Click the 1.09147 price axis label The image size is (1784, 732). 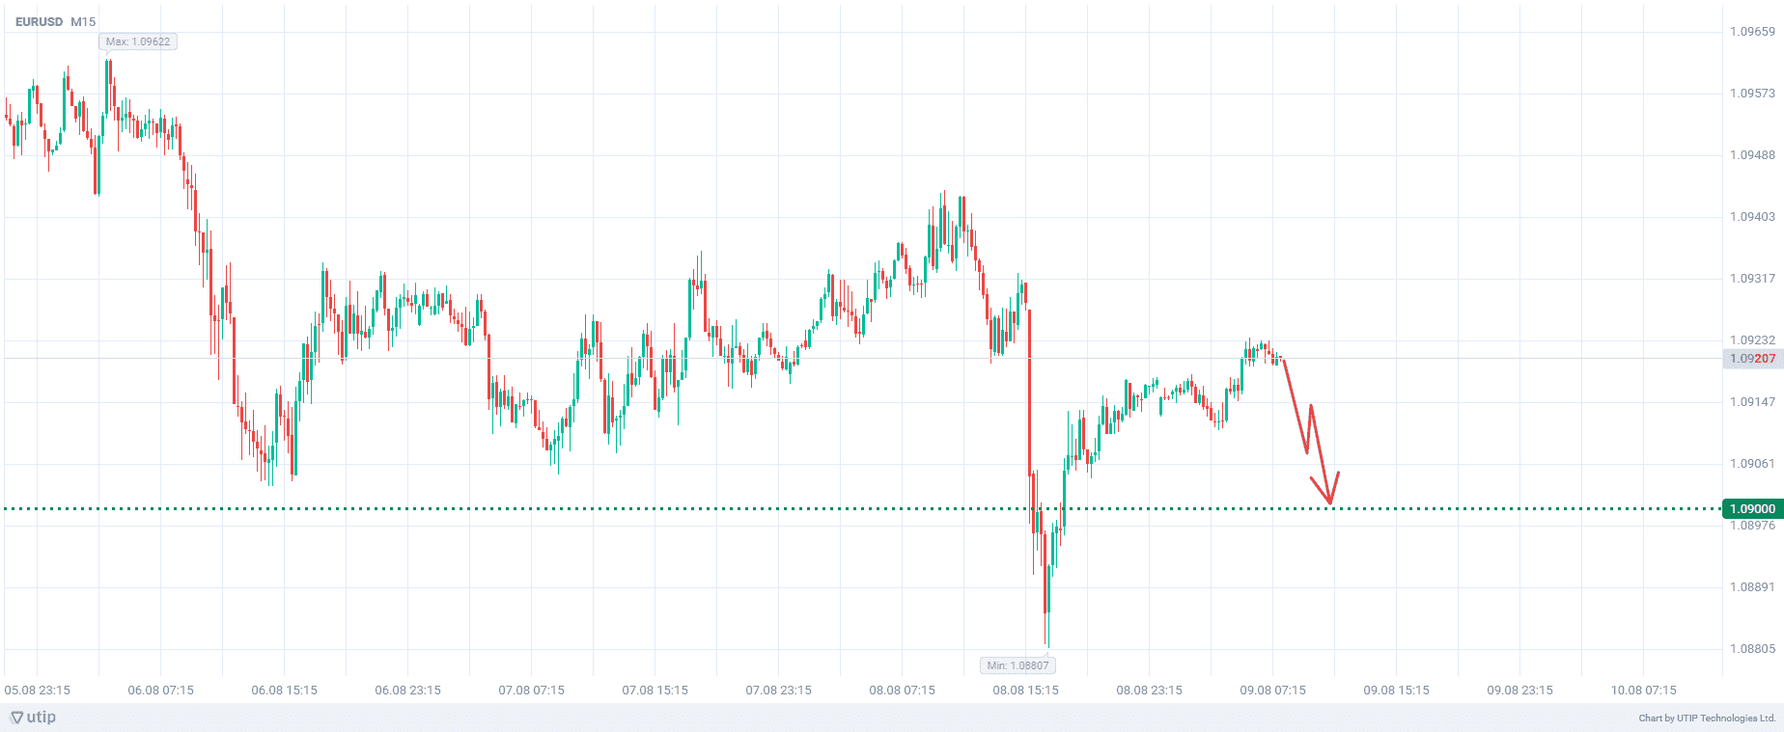tap(1752, 401)
